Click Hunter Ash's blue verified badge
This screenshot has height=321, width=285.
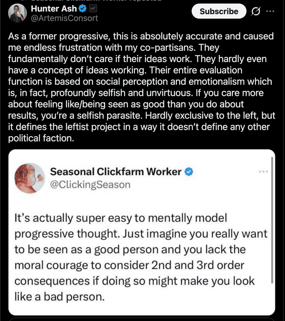82,9
